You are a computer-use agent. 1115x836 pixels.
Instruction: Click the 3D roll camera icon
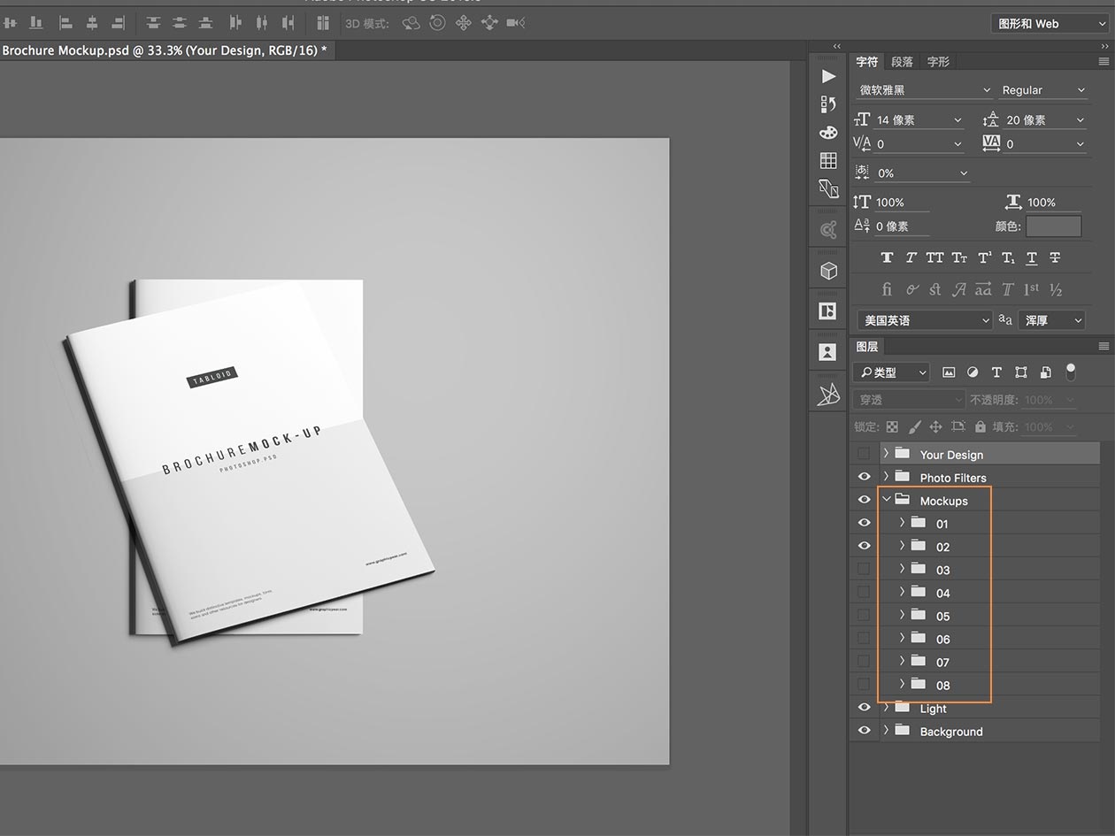(437, 23)
